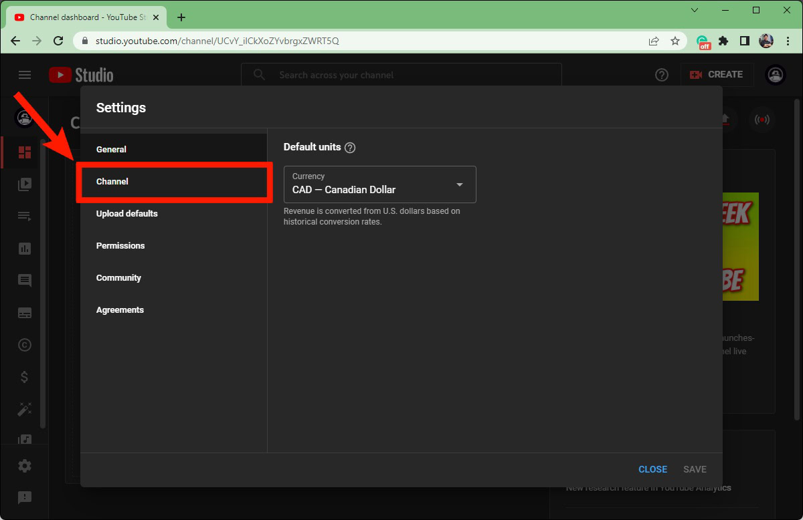
Task: Click the Analytics bar chart sidebar icon
Action: click(x=25, y=249)
